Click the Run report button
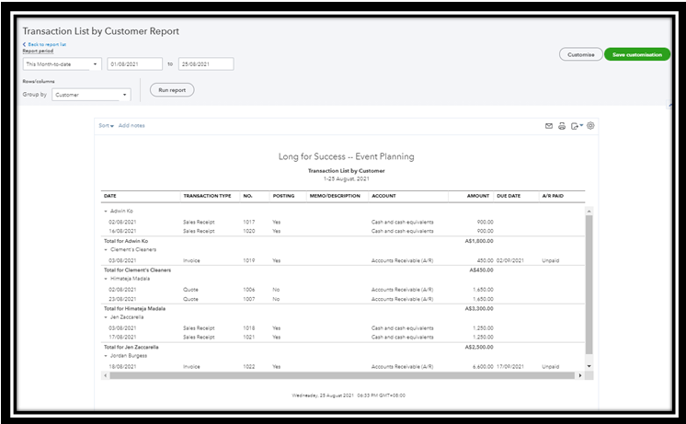Screen dimensions: 686x424 (x=172, y=90)
